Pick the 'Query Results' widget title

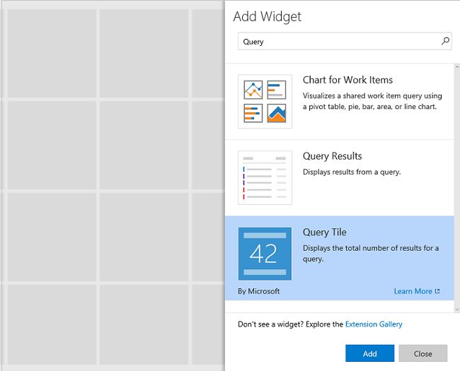point(332,156)
